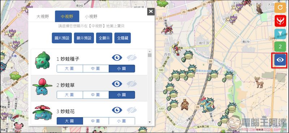The width and height of the screenshot is (289, 133).
Task: Click the 圖片預設 button
Action: pyautogui.click(x=62, y=38)
